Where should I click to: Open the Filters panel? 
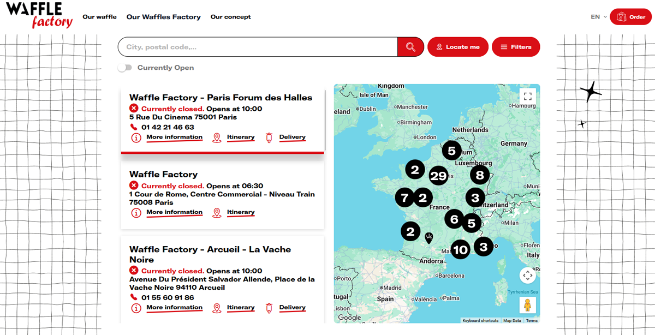pos(516,47)
